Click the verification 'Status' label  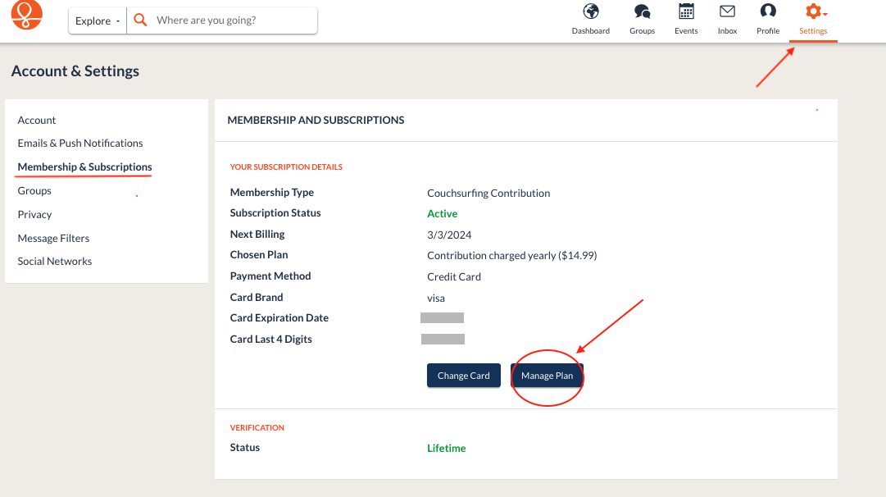(x=245, y=447)
